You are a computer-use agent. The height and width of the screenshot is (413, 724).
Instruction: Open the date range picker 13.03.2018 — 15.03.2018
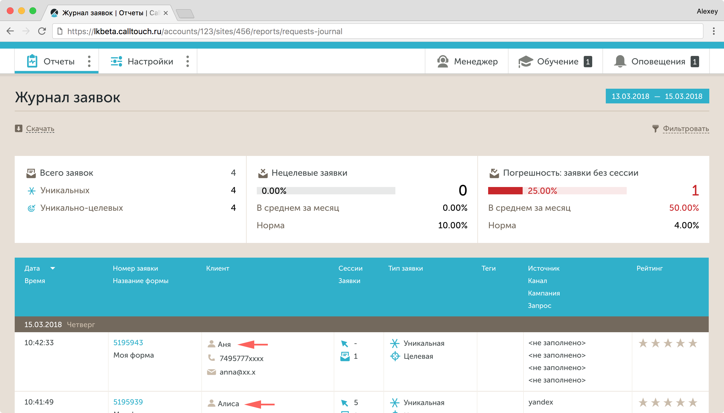point(657,96)
